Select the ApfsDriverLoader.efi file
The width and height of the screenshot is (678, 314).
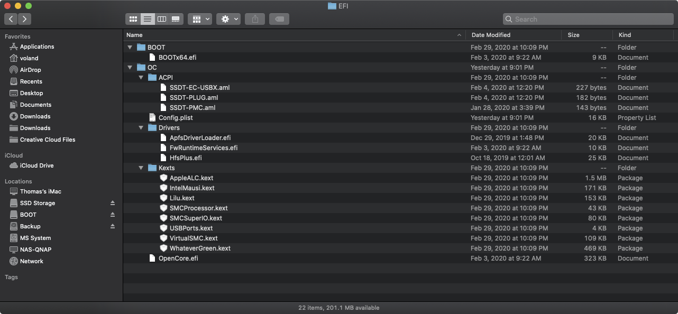[400, 138]
